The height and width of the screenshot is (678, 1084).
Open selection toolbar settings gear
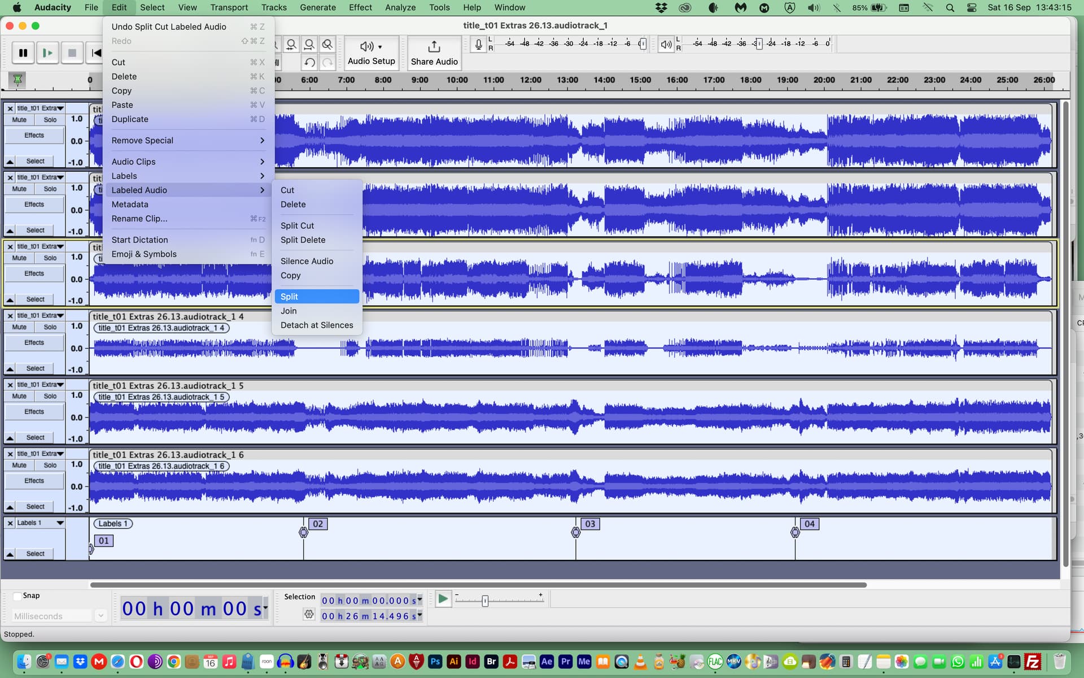point(309,615)
